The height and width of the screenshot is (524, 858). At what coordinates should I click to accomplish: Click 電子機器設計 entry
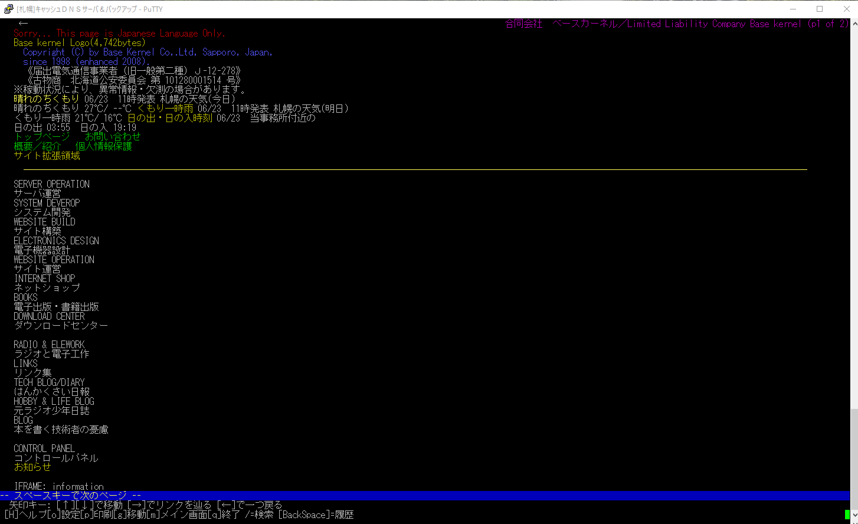coord(42,250)
